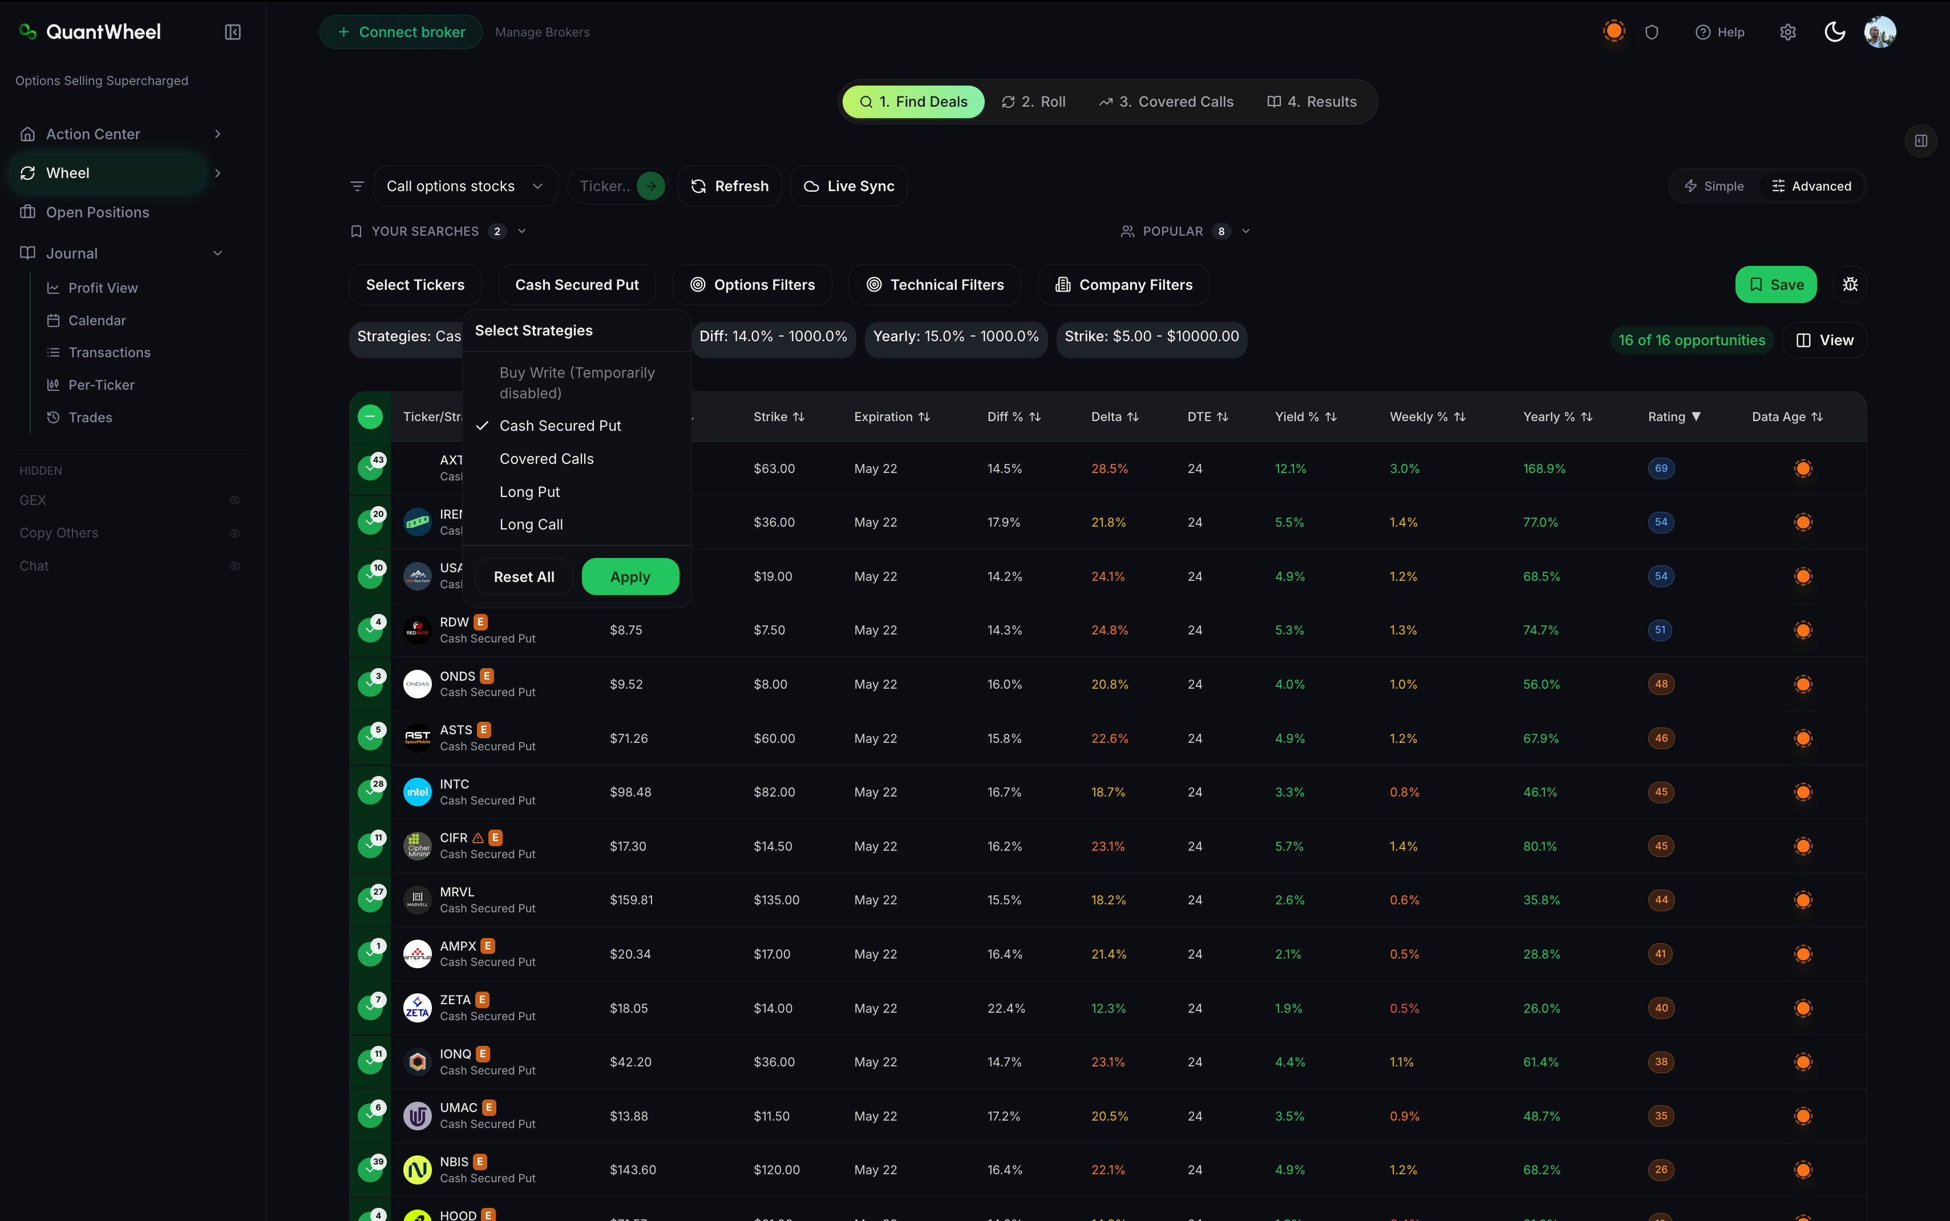Viewport: 1950px width, 1221px height.
Task: Toggle the RDW row checkbox
Action: [x=371, y=630]
